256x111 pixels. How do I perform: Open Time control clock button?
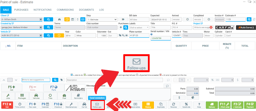20,105
